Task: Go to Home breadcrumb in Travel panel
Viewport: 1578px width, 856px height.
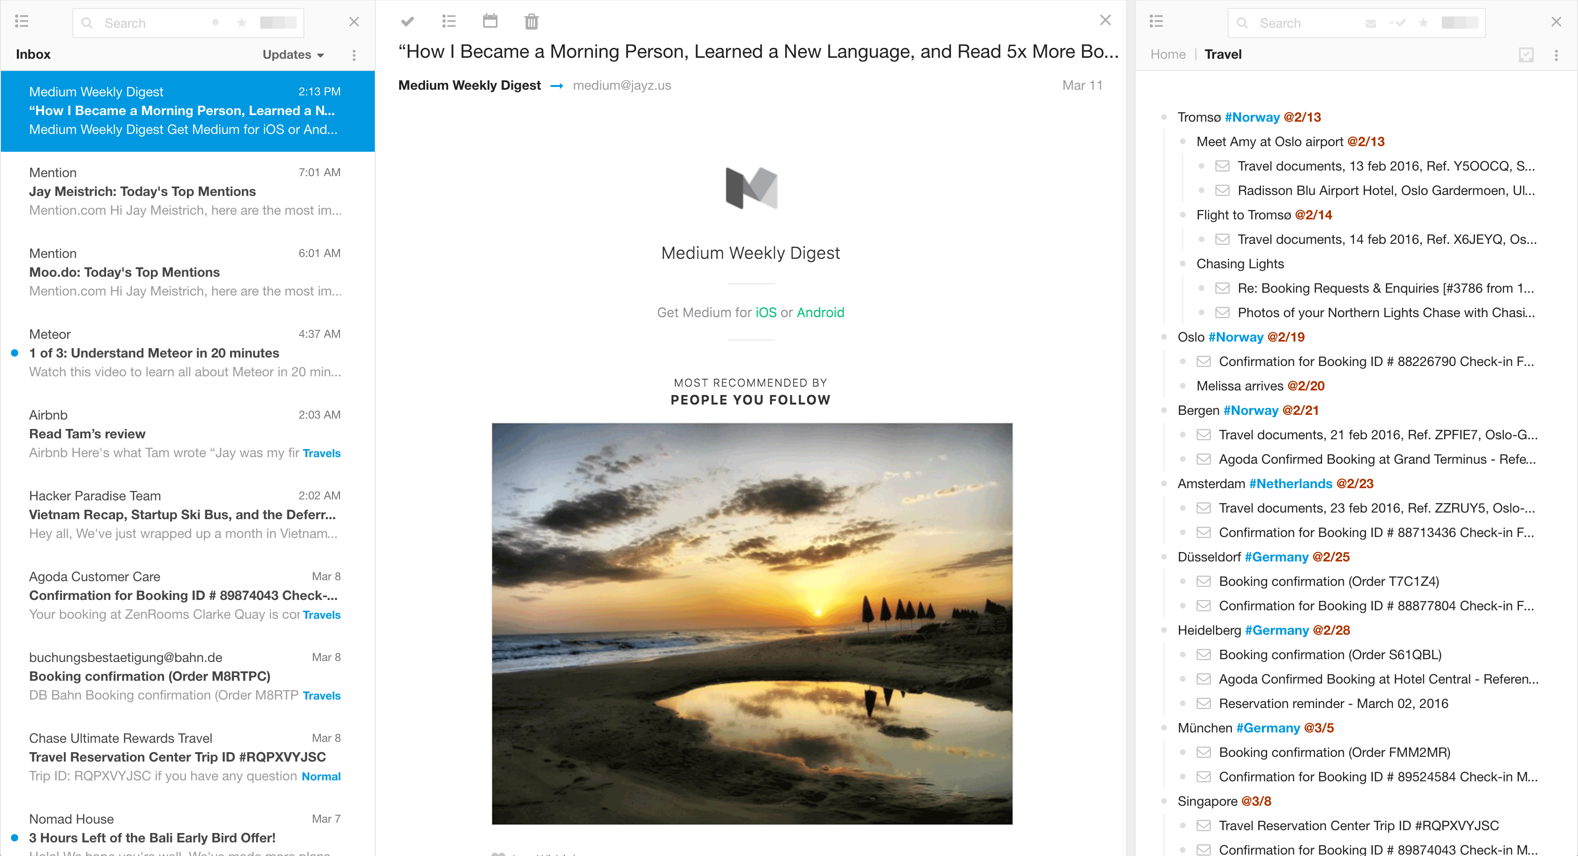Action: [1168, 54]
